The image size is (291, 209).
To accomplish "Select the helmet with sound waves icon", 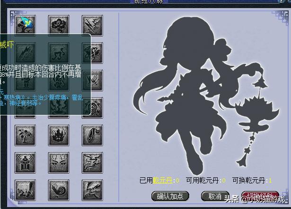I will pyautogui.click(x=25, y=163).
